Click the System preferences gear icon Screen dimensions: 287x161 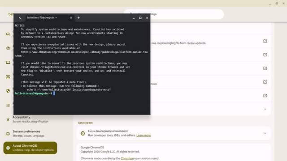pyautogui.click(x=8, y=134)
